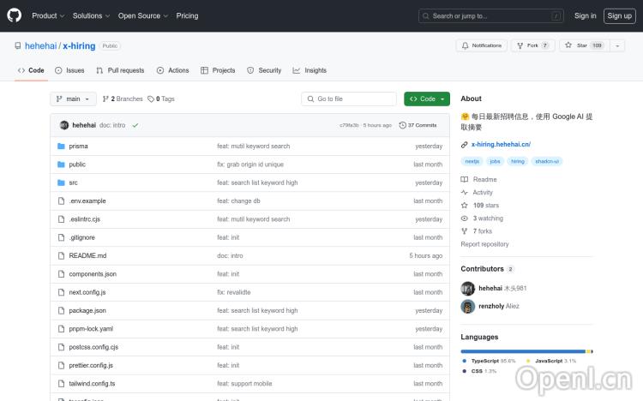Click renzholy contributor avatar
The image size is (643, 401).
tap(468, 306)
